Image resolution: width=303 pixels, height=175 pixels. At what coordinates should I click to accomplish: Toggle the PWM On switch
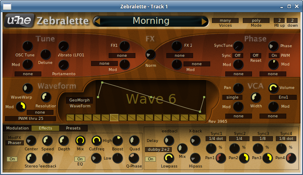(274, 56)
